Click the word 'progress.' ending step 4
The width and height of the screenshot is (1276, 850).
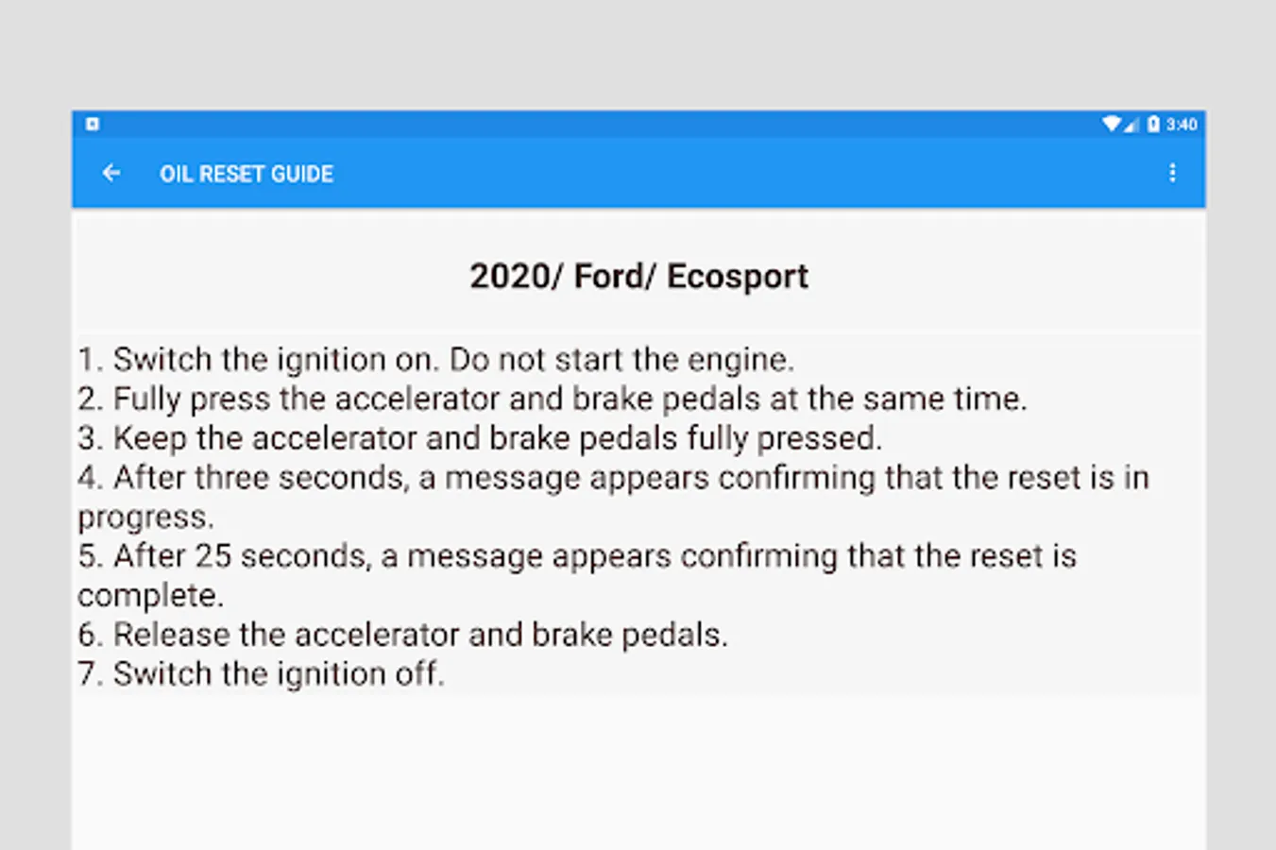(x=145, y=518)
